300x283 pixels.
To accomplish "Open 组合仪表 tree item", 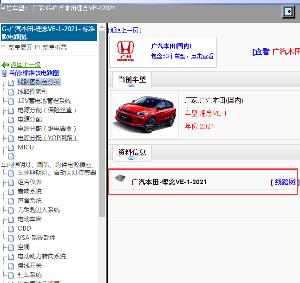I will point(30,182).
